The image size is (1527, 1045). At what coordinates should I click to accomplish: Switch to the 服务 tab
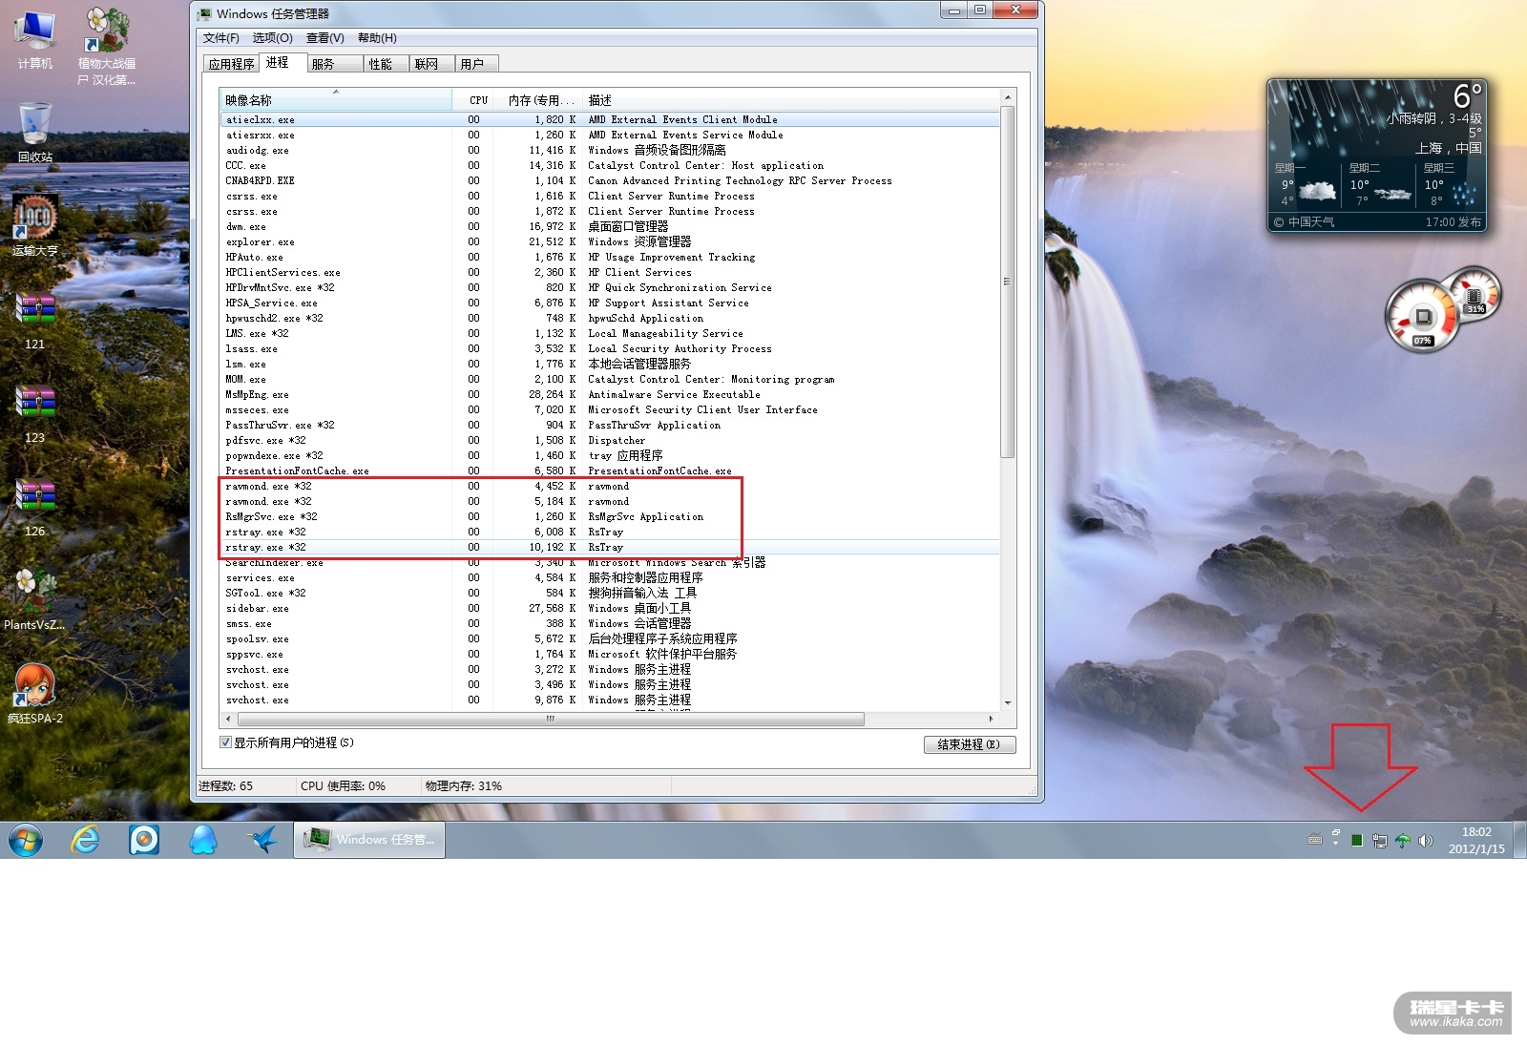335,64
